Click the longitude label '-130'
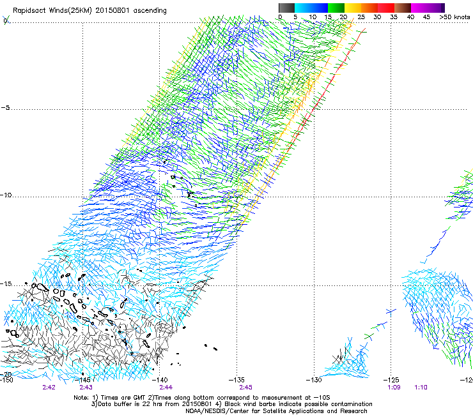This screenshot has width=473, height=415. (314, 379)
